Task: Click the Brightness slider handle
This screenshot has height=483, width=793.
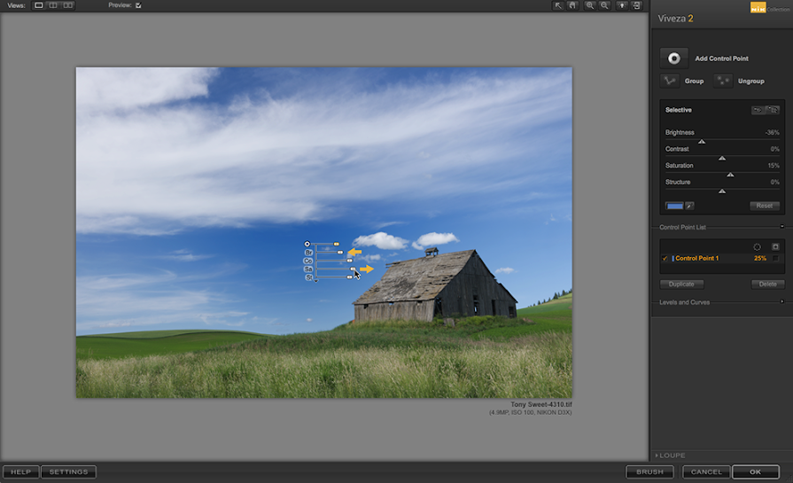Action: click(x=702, y=142)
